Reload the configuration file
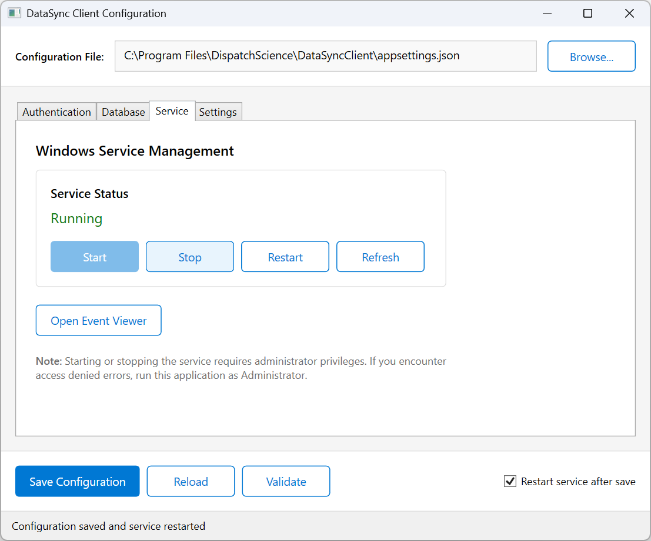The width and height of the screenshot is (651, 541). tap(191, 481)
